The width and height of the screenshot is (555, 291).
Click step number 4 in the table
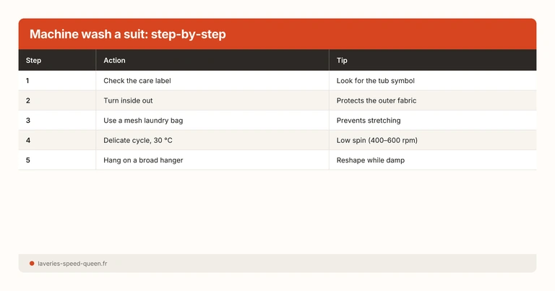click(x=28, y=140)
